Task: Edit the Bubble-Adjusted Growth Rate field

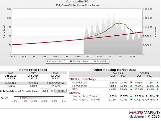Action: click(x=45, y=91)
